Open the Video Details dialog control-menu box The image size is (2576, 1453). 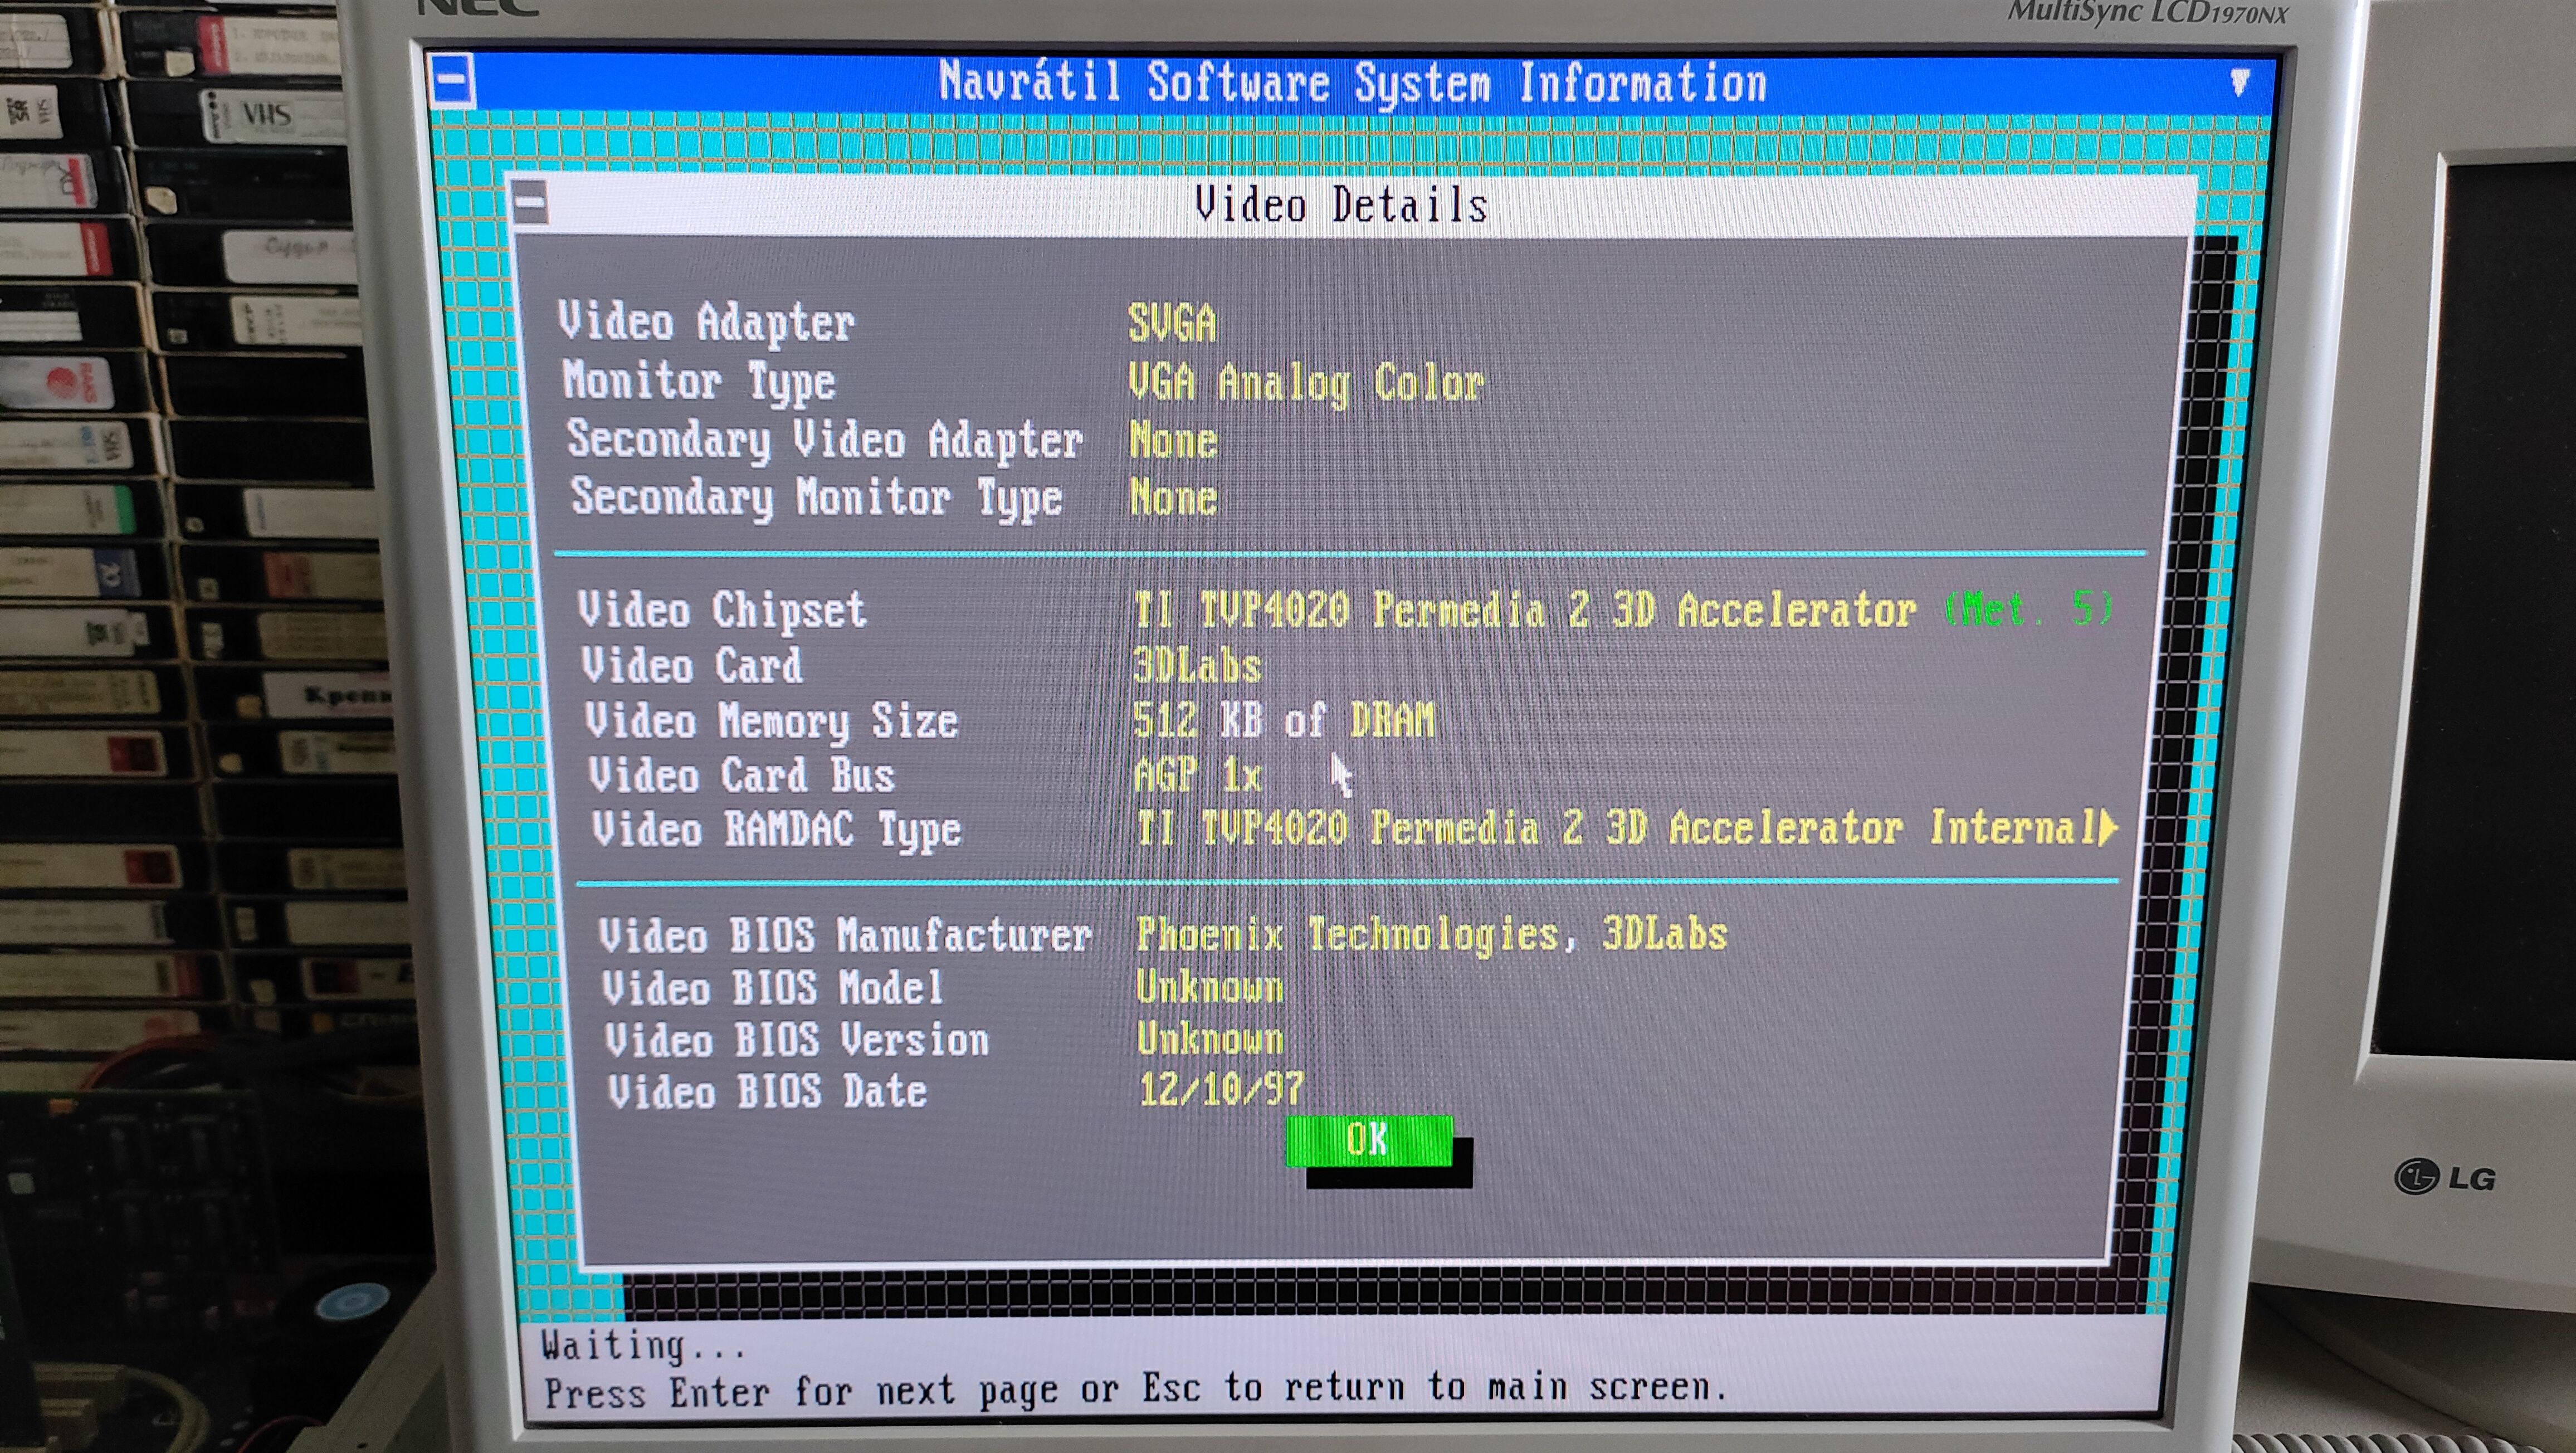[x=530, y=203]
